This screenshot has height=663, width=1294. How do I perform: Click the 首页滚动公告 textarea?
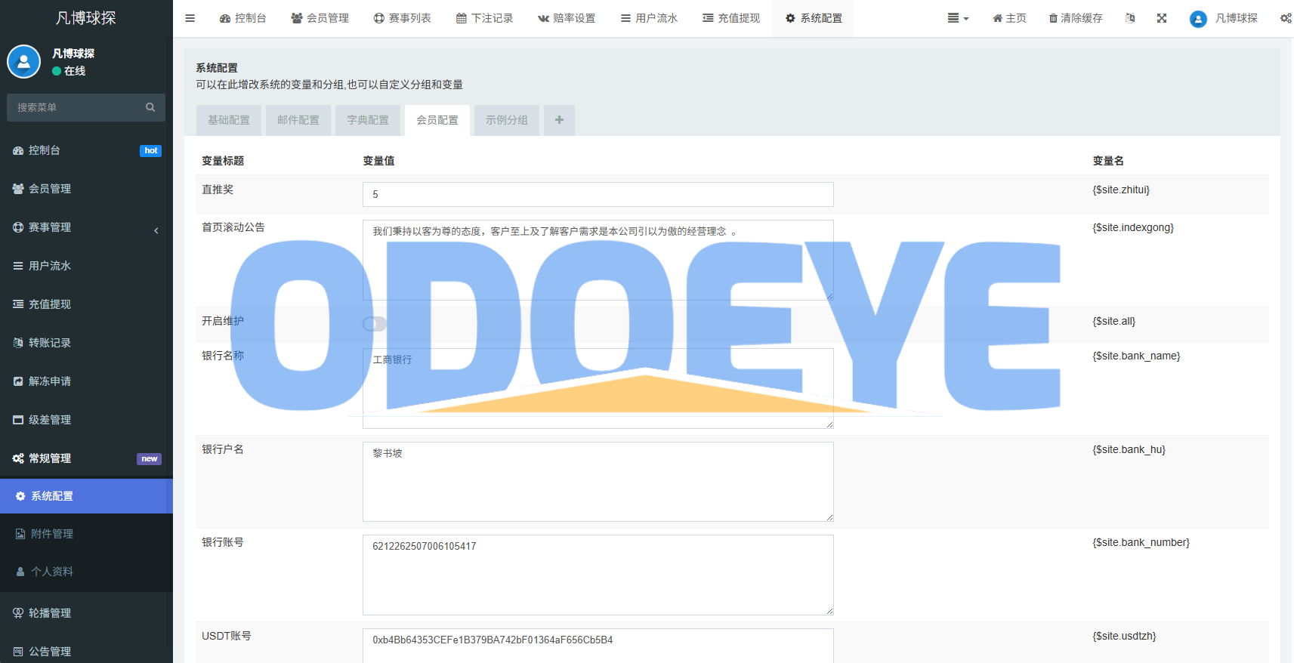click(x=598, y=260)
